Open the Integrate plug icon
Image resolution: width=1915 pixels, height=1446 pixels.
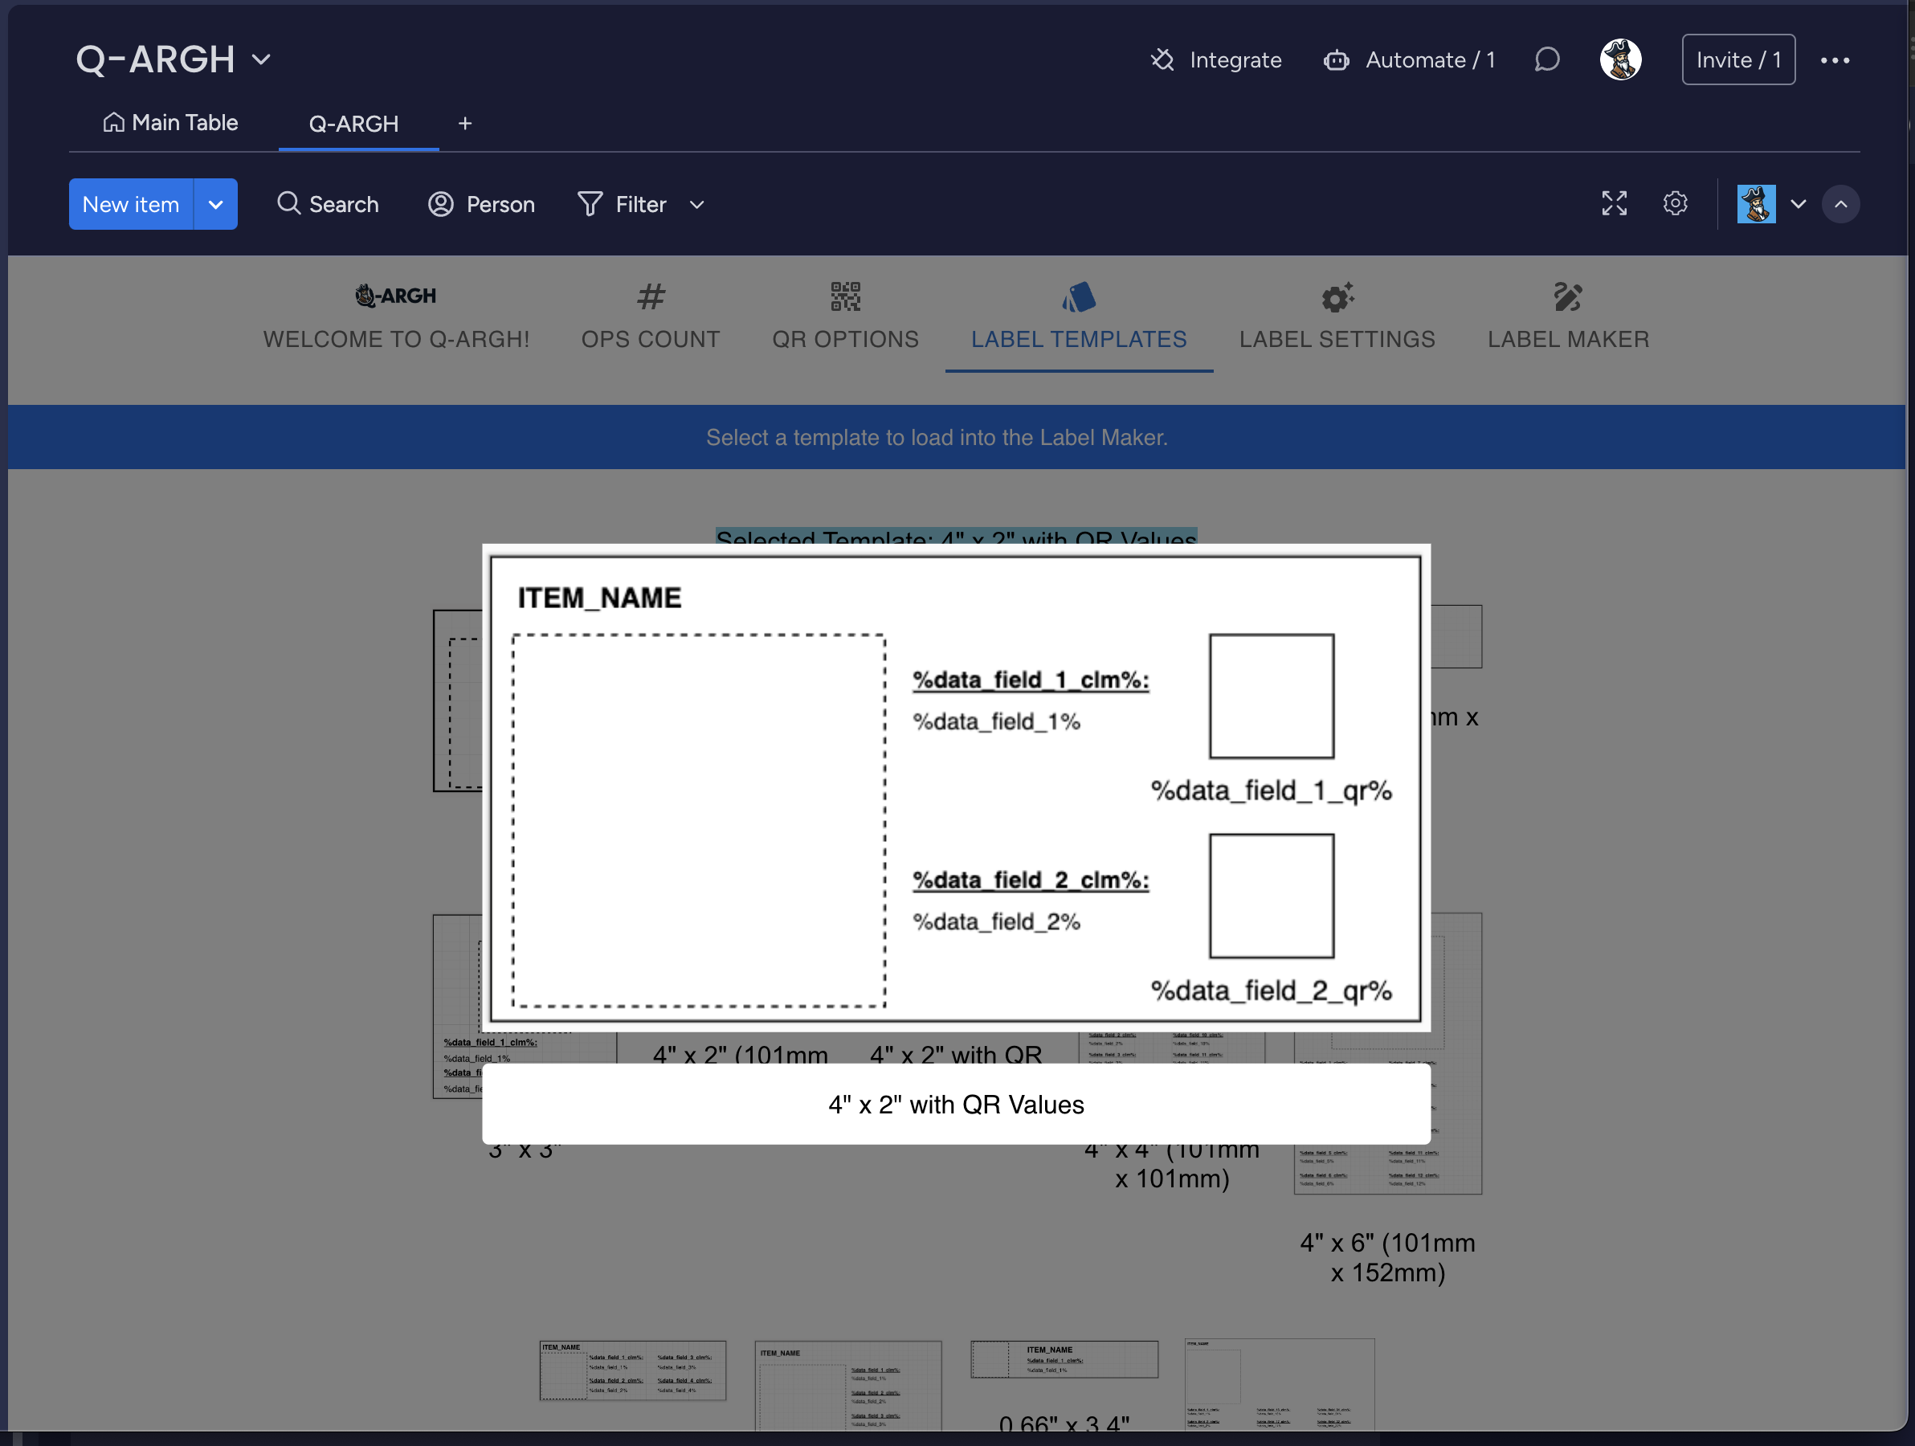coord(1162,59)
